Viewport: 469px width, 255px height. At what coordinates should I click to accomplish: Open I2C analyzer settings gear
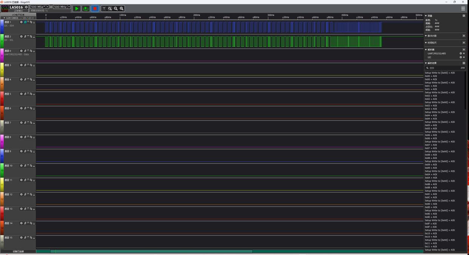pos(461,57)
